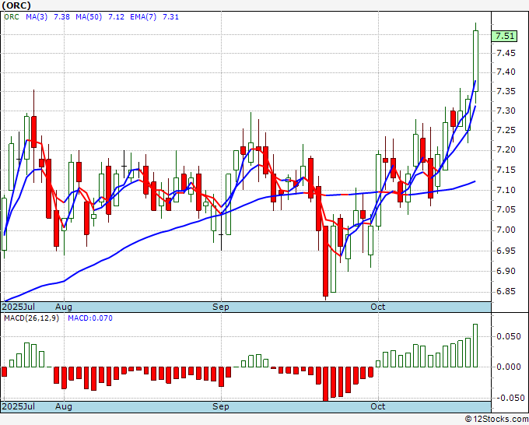This screenshot has width=529, height=425.
Task: Click the 0.050 MACD axis label
Action: tap(509, 336)
